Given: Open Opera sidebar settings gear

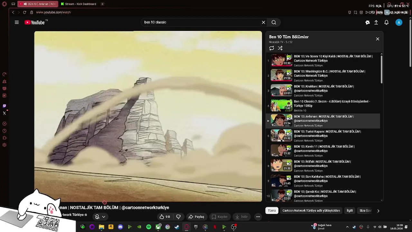Looking at the screenshot, I should (5, 145).
